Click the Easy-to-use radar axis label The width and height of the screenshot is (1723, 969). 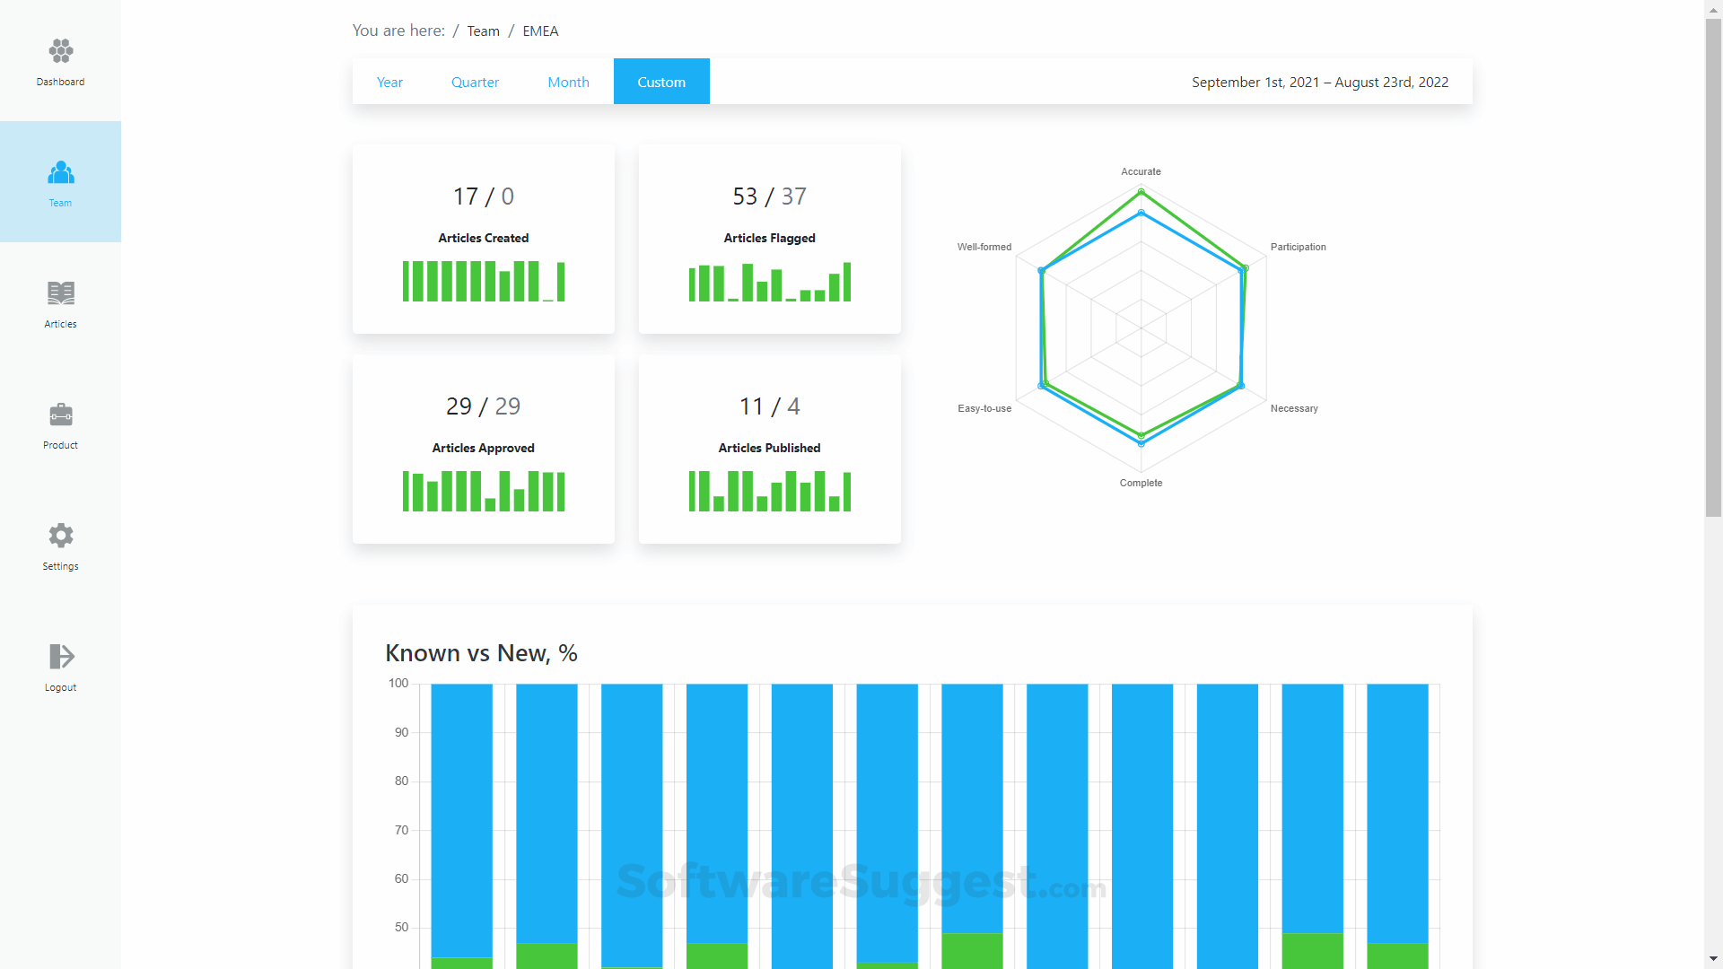[x=984, y=408]
